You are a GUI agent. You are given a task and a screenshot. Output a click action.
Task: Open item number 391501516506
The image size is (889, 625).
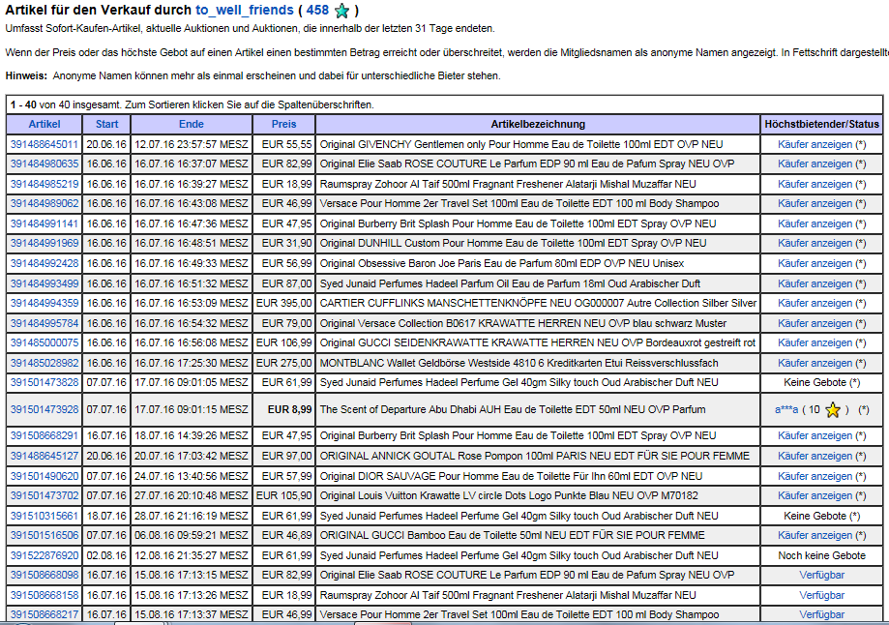(x=44, y=535)
